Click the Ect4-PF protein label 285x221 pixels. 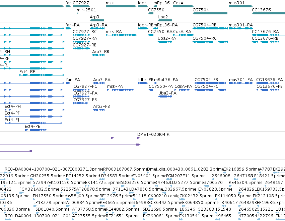(x=12, y=113)
